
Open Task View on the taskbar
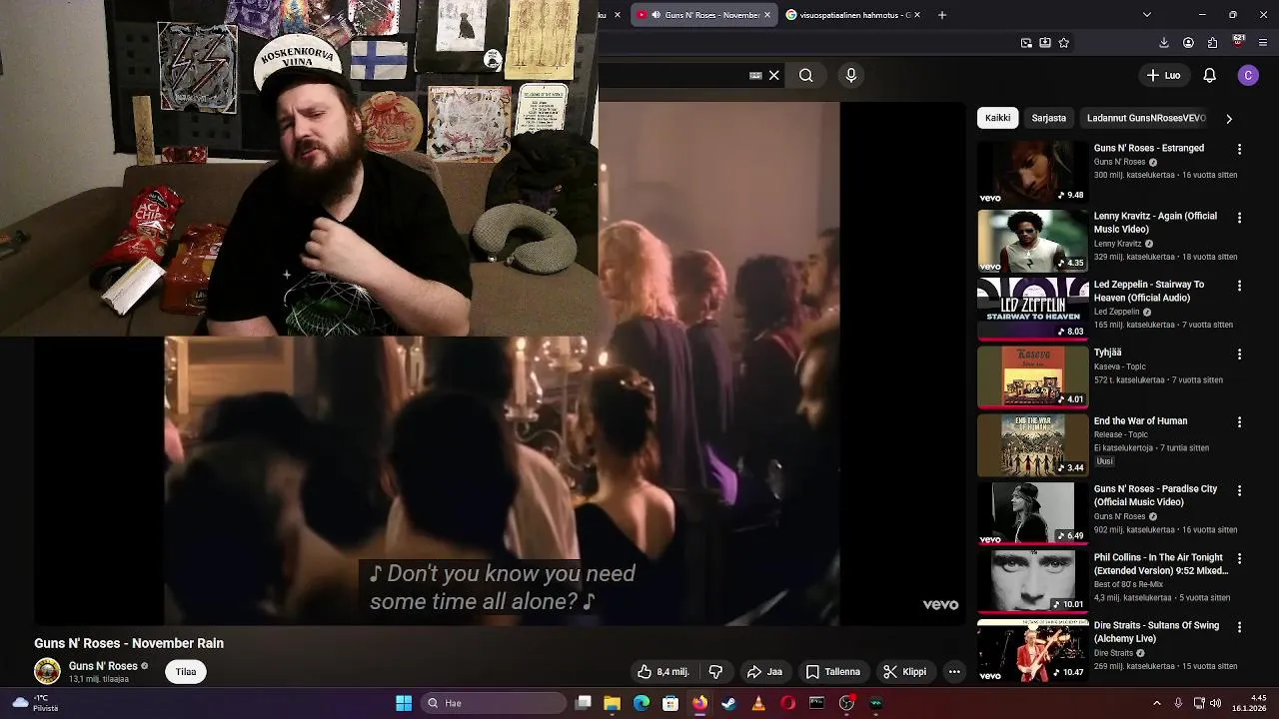coord(584,703)
